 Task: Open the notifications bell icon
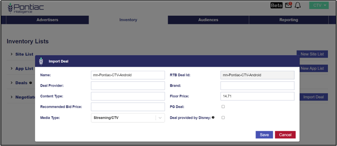pos(297,6)
